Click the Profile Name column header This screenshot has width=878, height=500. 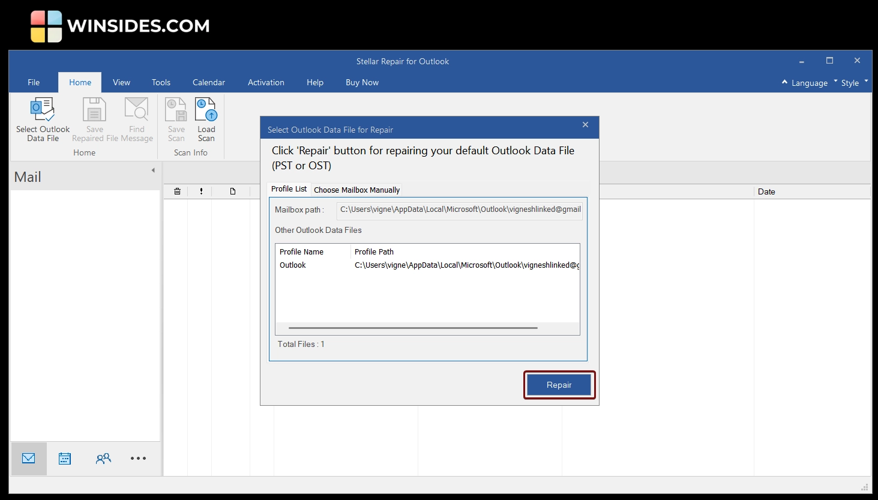(x=313, y=252)
